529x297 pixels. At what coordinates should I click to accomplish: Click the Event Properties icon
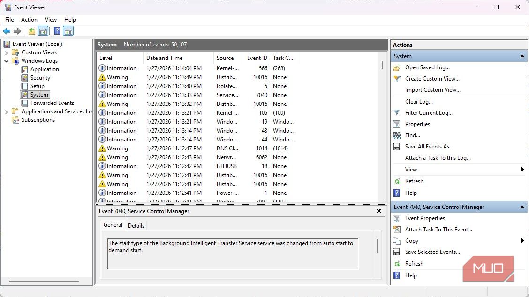[397, 218]
